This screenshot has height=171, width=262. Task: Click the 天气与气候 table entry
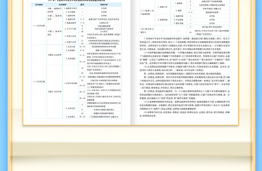click(71, 29)
